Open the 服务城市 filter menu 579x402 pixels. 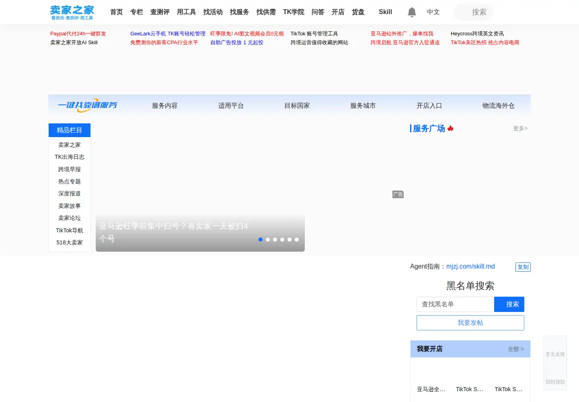tap(363, 106)
